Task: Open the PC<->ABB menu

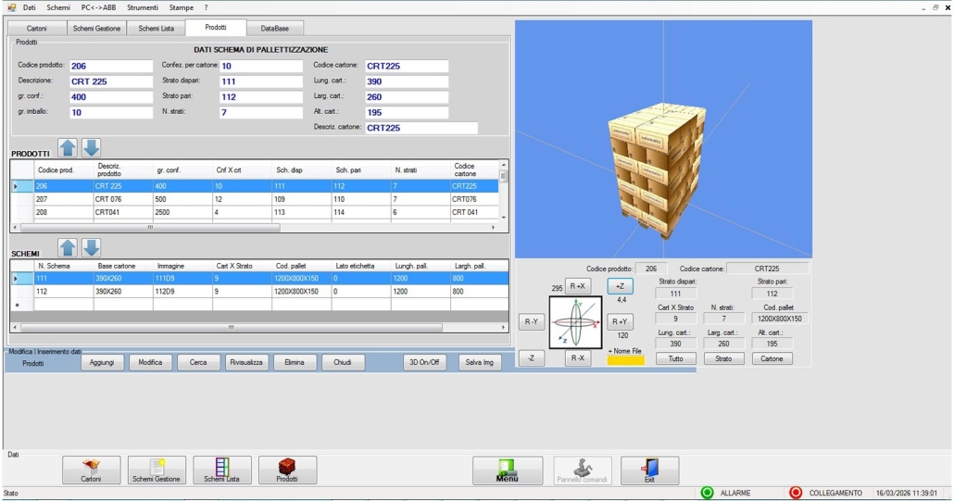Action: coord(98,7)
